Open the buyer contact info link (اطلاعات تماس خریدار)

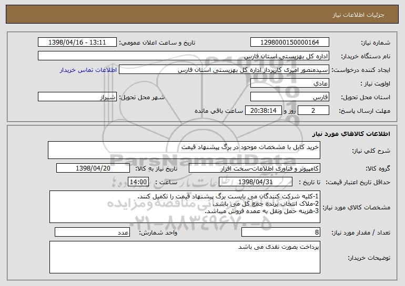coord(88,70)
